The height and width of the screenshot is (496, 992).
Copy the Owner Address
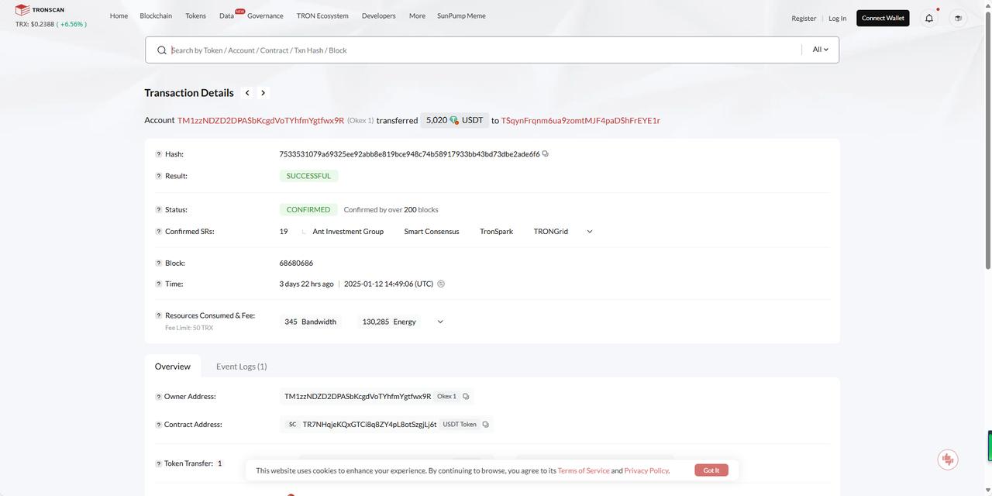(x=466, y=396)
